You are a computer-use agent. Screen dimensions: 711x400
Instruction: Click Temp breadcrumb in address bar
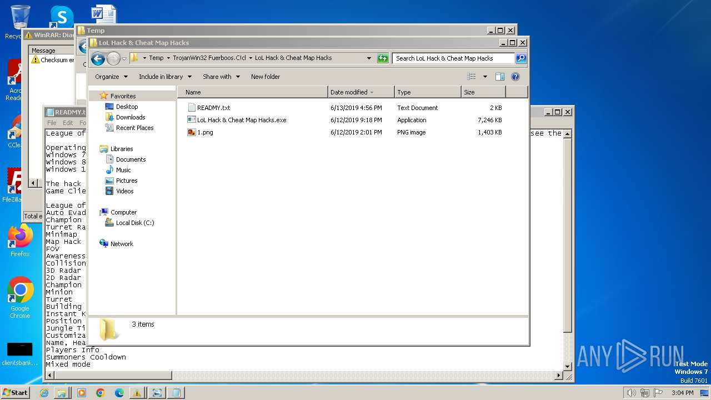156,58
